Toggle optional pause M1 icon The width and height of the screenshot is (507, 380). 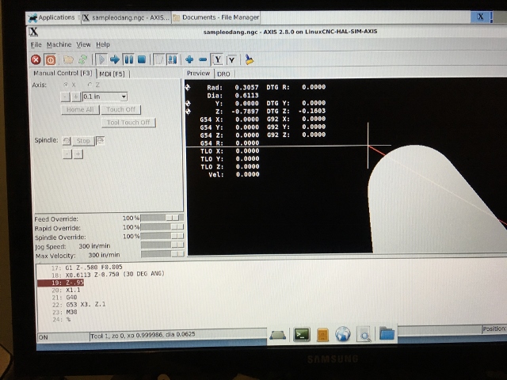172,59
